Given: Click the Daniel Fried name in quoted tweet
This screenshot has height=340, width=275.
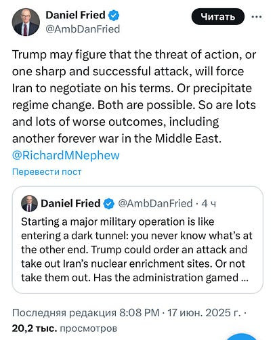Looking at the screenshot, I should 70,204.
